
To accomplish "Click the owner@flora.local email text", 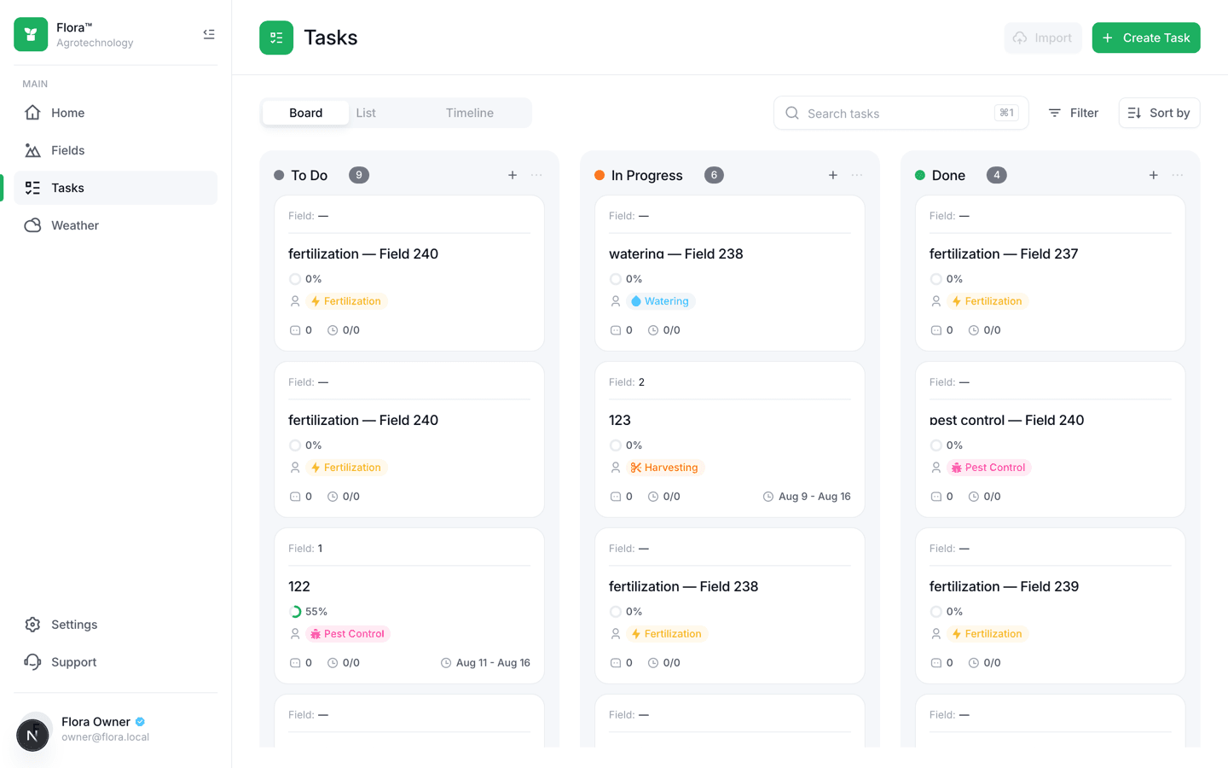I will (x=105, y=737).
